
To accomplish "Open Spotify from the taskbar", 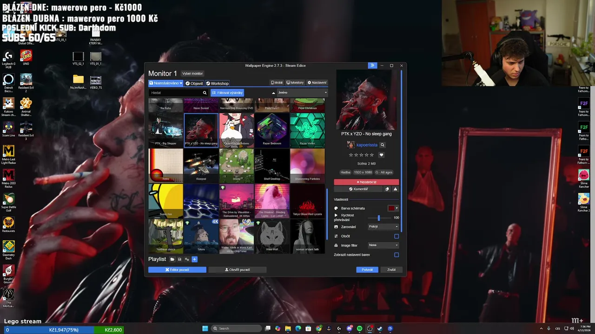I will 359,328.
